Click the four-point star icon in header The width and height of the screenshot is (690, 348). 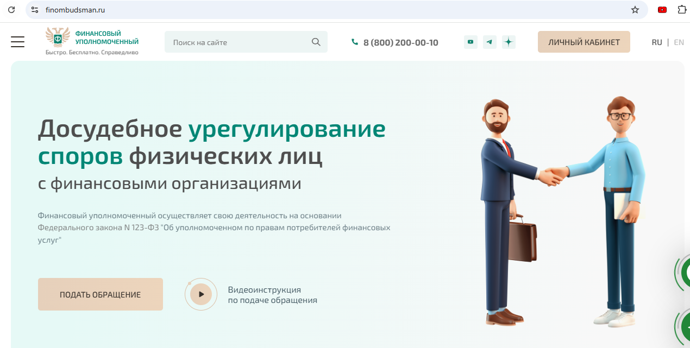coord(509,42)
